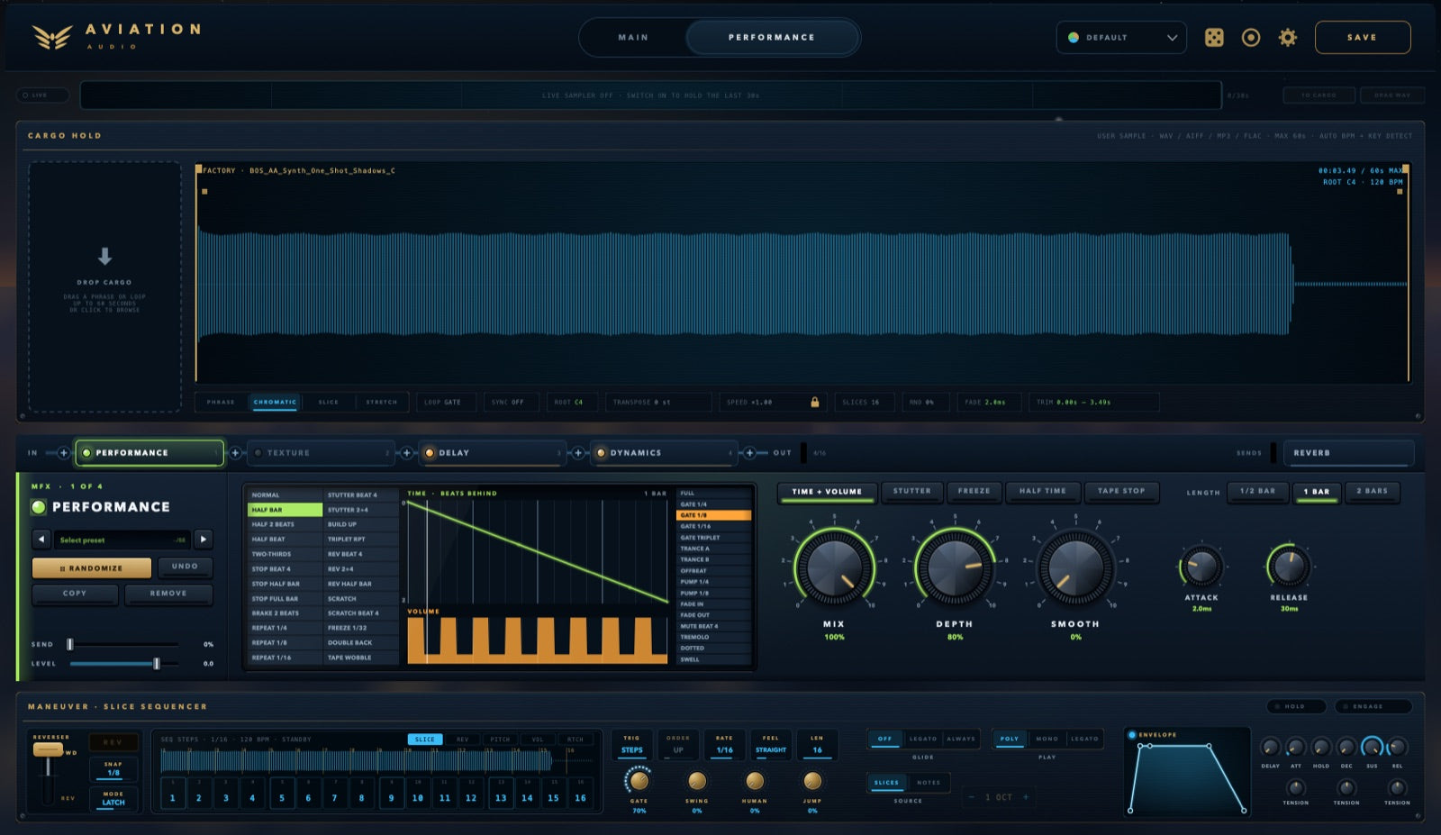Open settings via the gear icon
The height and width of the screenshot is (835, 1441).
[x=1288, y=38]
